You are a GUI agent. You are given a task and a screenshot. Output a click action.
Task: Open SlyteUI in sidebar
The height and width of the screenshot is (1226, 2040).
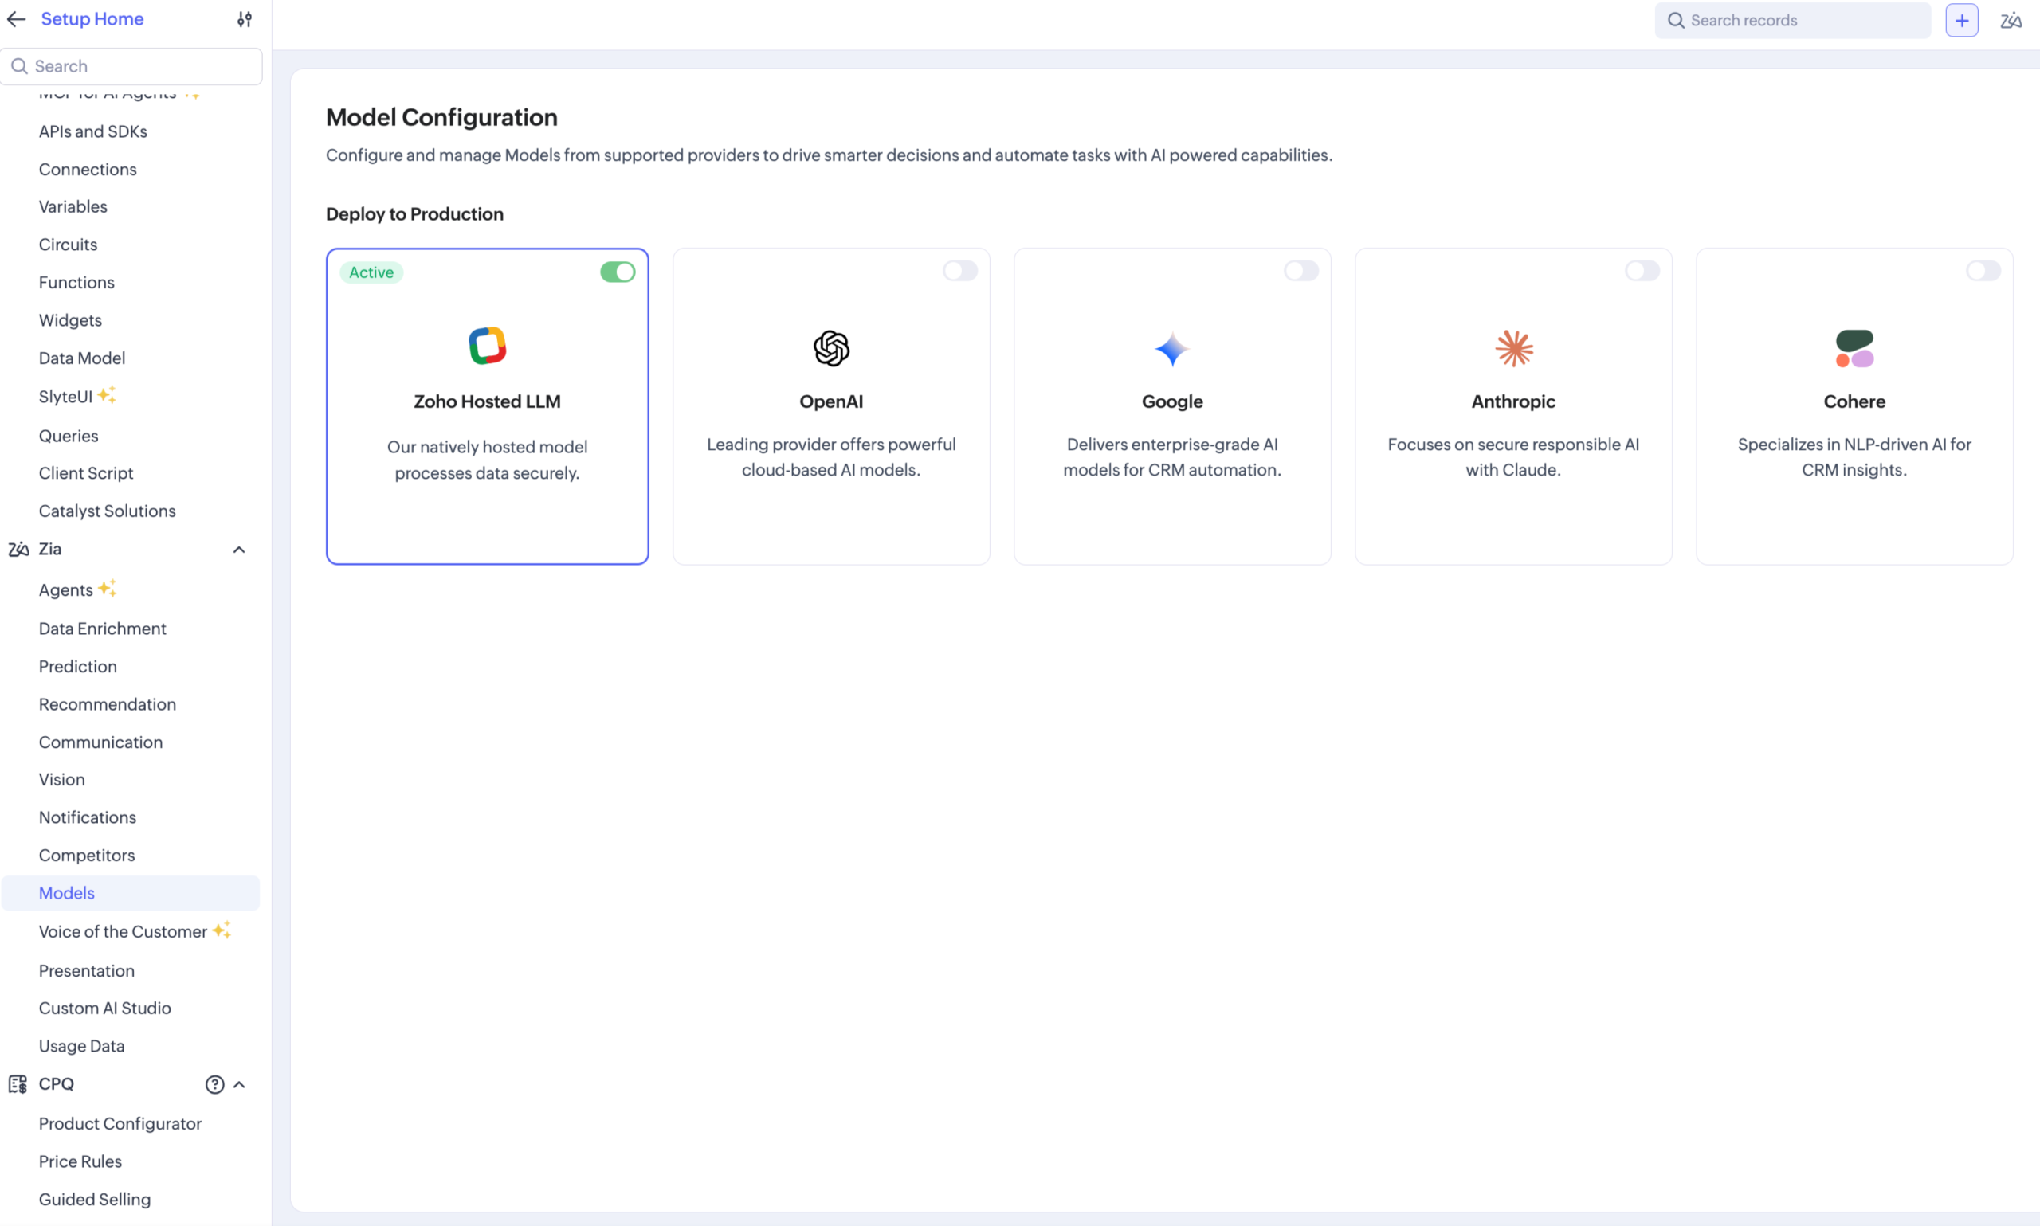coord(65,397)
